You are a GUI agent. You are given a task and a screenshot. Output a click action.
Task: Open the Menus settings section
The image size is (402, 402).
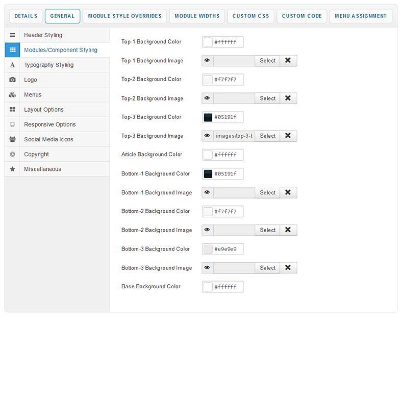coord(33,95)
